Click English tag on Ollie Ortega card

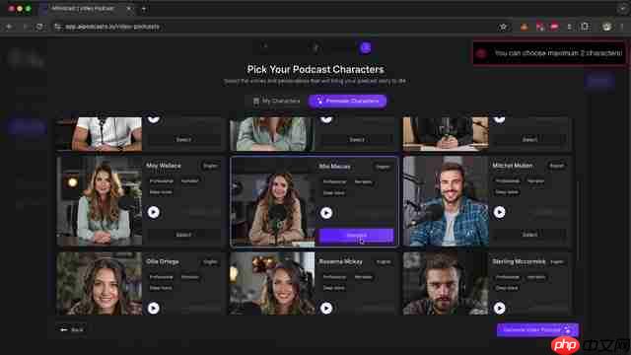210,262
